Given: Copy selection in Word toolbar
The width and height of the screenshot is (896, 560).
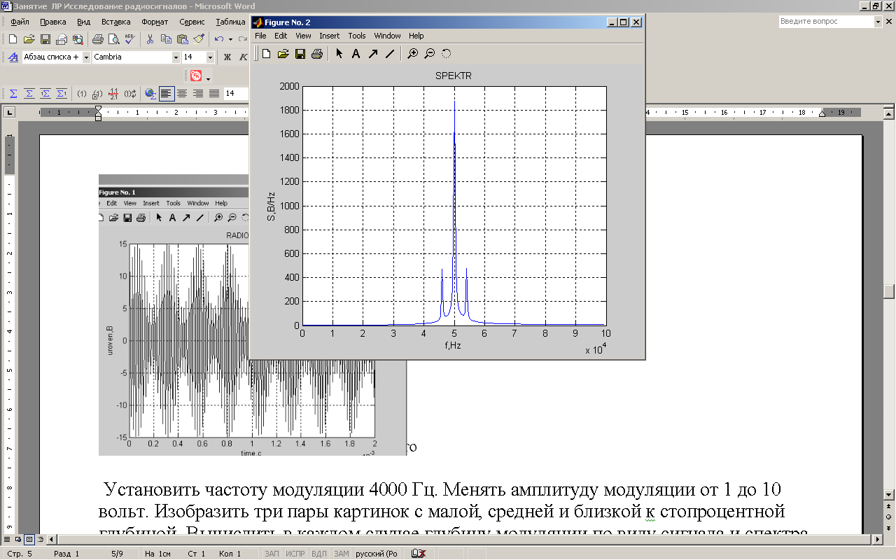Looking at the screenshot, I should 166,39.
